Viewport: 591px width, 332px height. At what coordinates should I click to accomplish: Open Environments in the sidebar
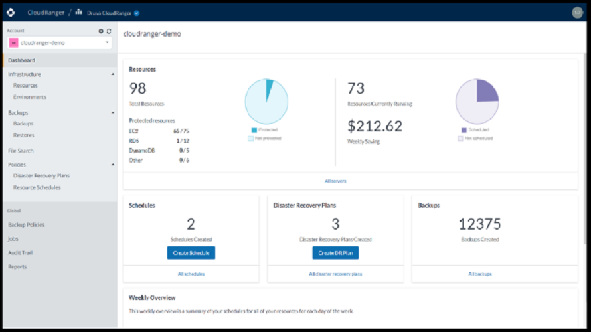coord(30,97)
